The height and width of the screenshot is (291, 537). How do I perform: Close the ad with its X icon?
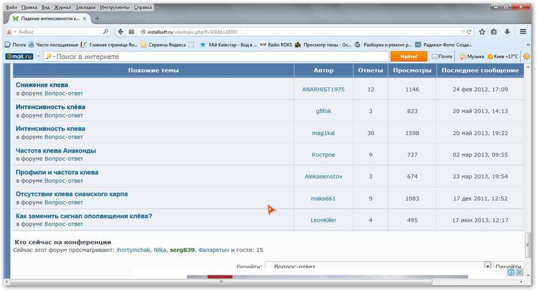tap(519, 272)
